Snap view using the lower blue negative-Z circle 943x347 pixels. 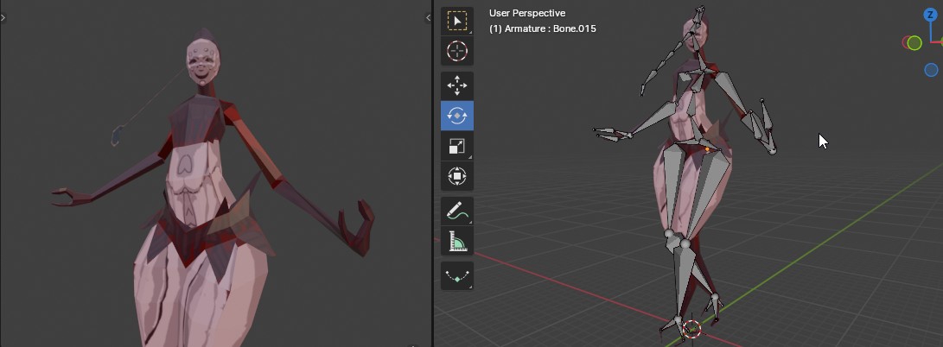point(931,70)
